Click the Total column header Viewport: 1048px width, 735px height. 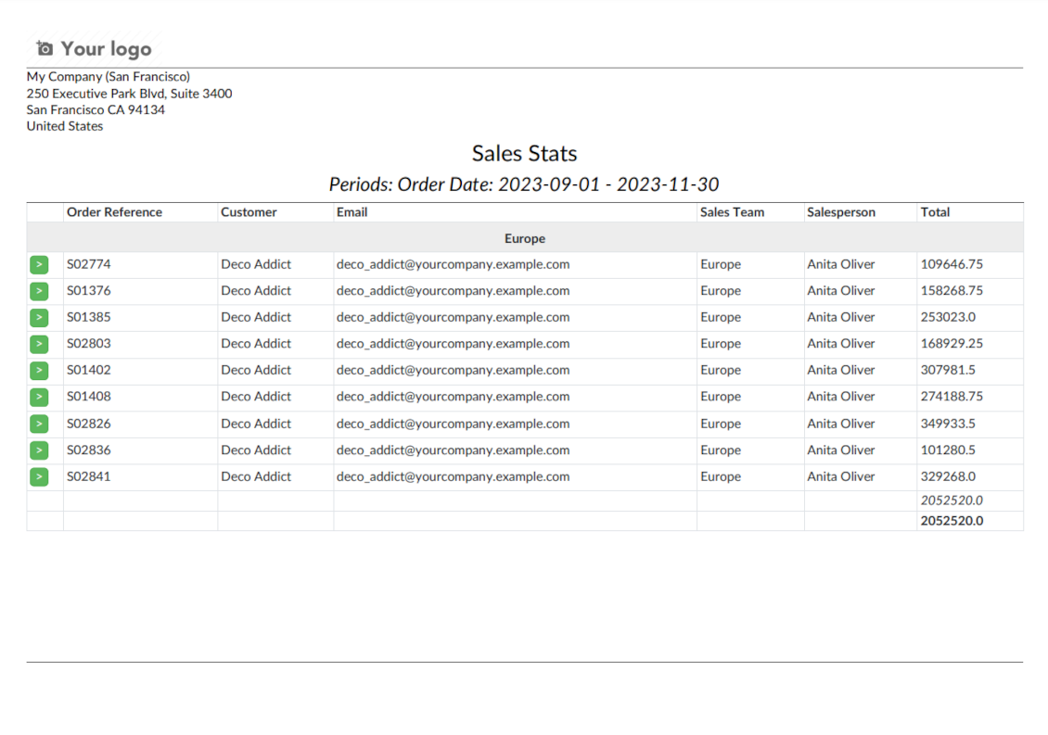[x=935, y=212]
